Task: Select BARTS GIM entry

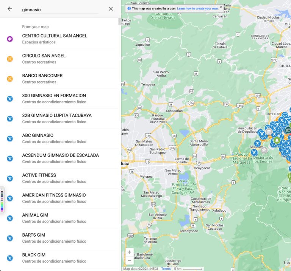Action: point(59,238)
